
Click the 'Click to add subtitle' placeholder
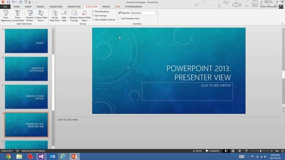(x=187, y=92)
